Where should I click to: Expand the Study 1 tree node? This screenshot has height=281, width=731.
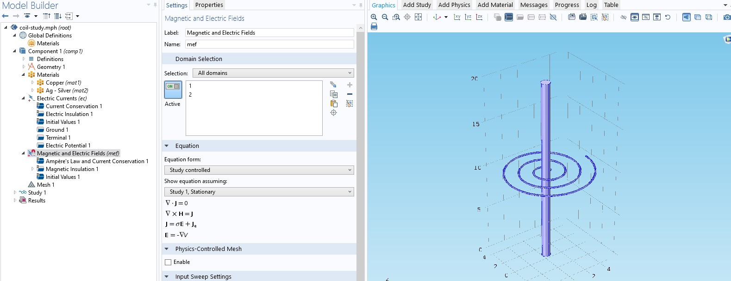15,193
